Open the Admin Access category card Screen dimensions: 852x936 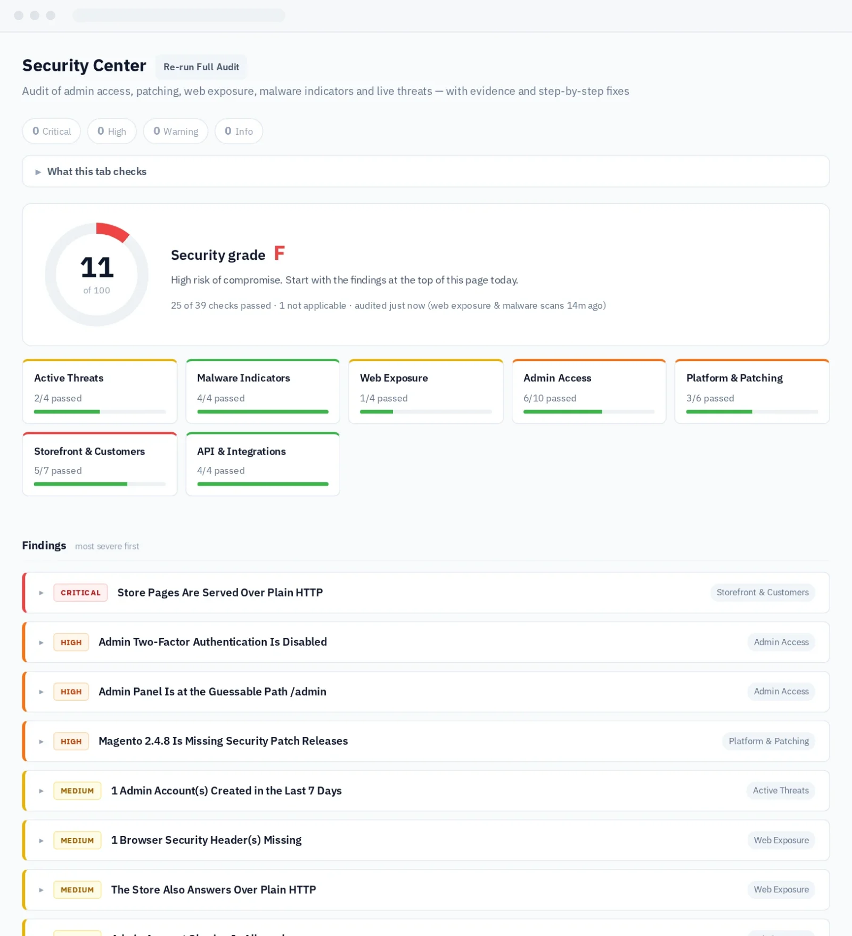(x=589, y=391)
